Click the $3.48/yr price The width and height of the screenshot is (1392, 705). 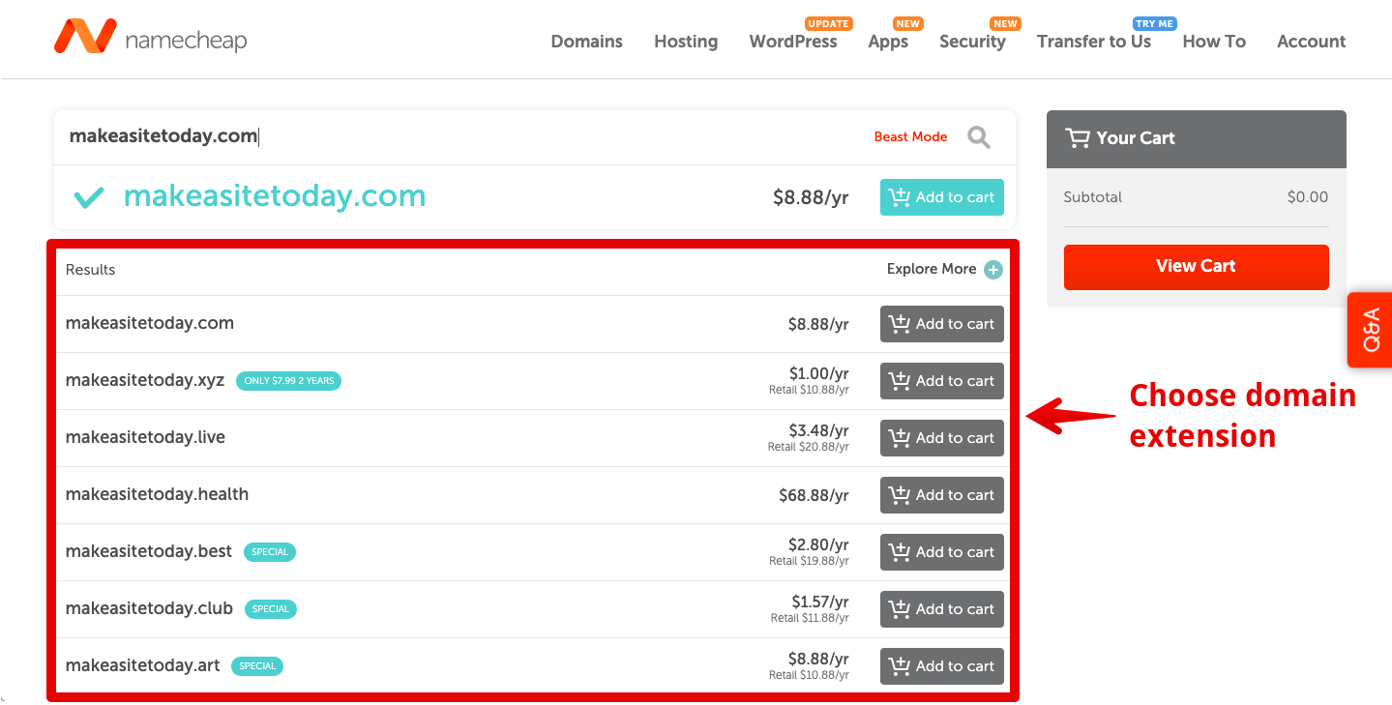point(819,430)
